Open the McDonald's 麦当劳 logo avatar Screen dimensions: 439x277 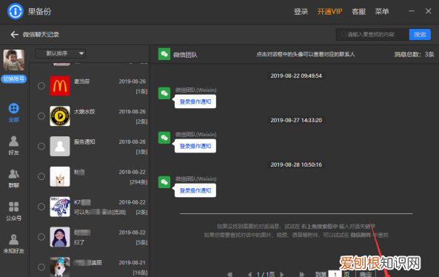[x=60, y=86]
